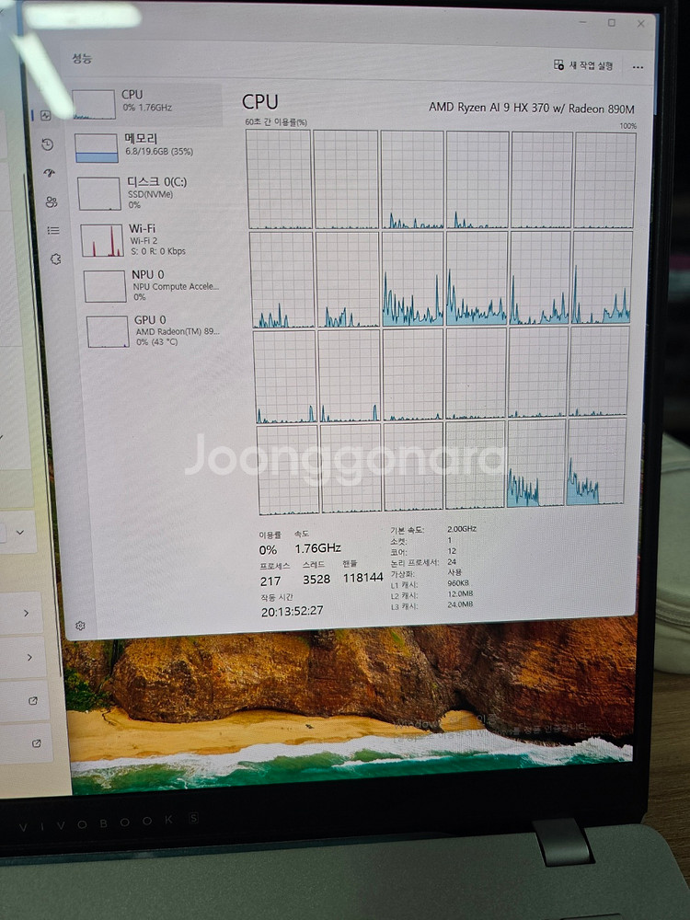
Task: Open Task Manager settings gear icon
Action: 80,626
